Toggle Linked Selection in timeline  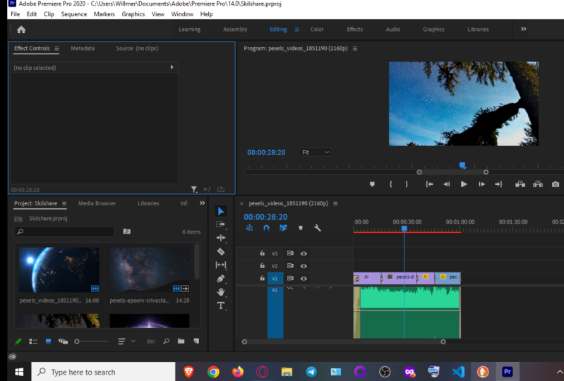[284, 228]
